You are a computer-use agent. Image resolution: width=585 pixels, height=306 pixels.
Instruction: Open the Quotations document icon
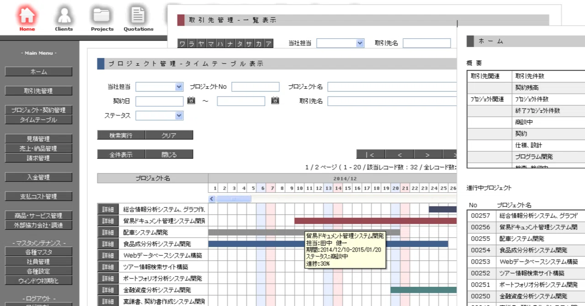[138, 16]
